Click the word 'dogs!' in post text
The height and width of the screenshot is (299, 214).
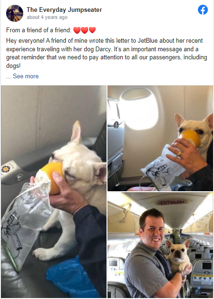coord(13,66)
